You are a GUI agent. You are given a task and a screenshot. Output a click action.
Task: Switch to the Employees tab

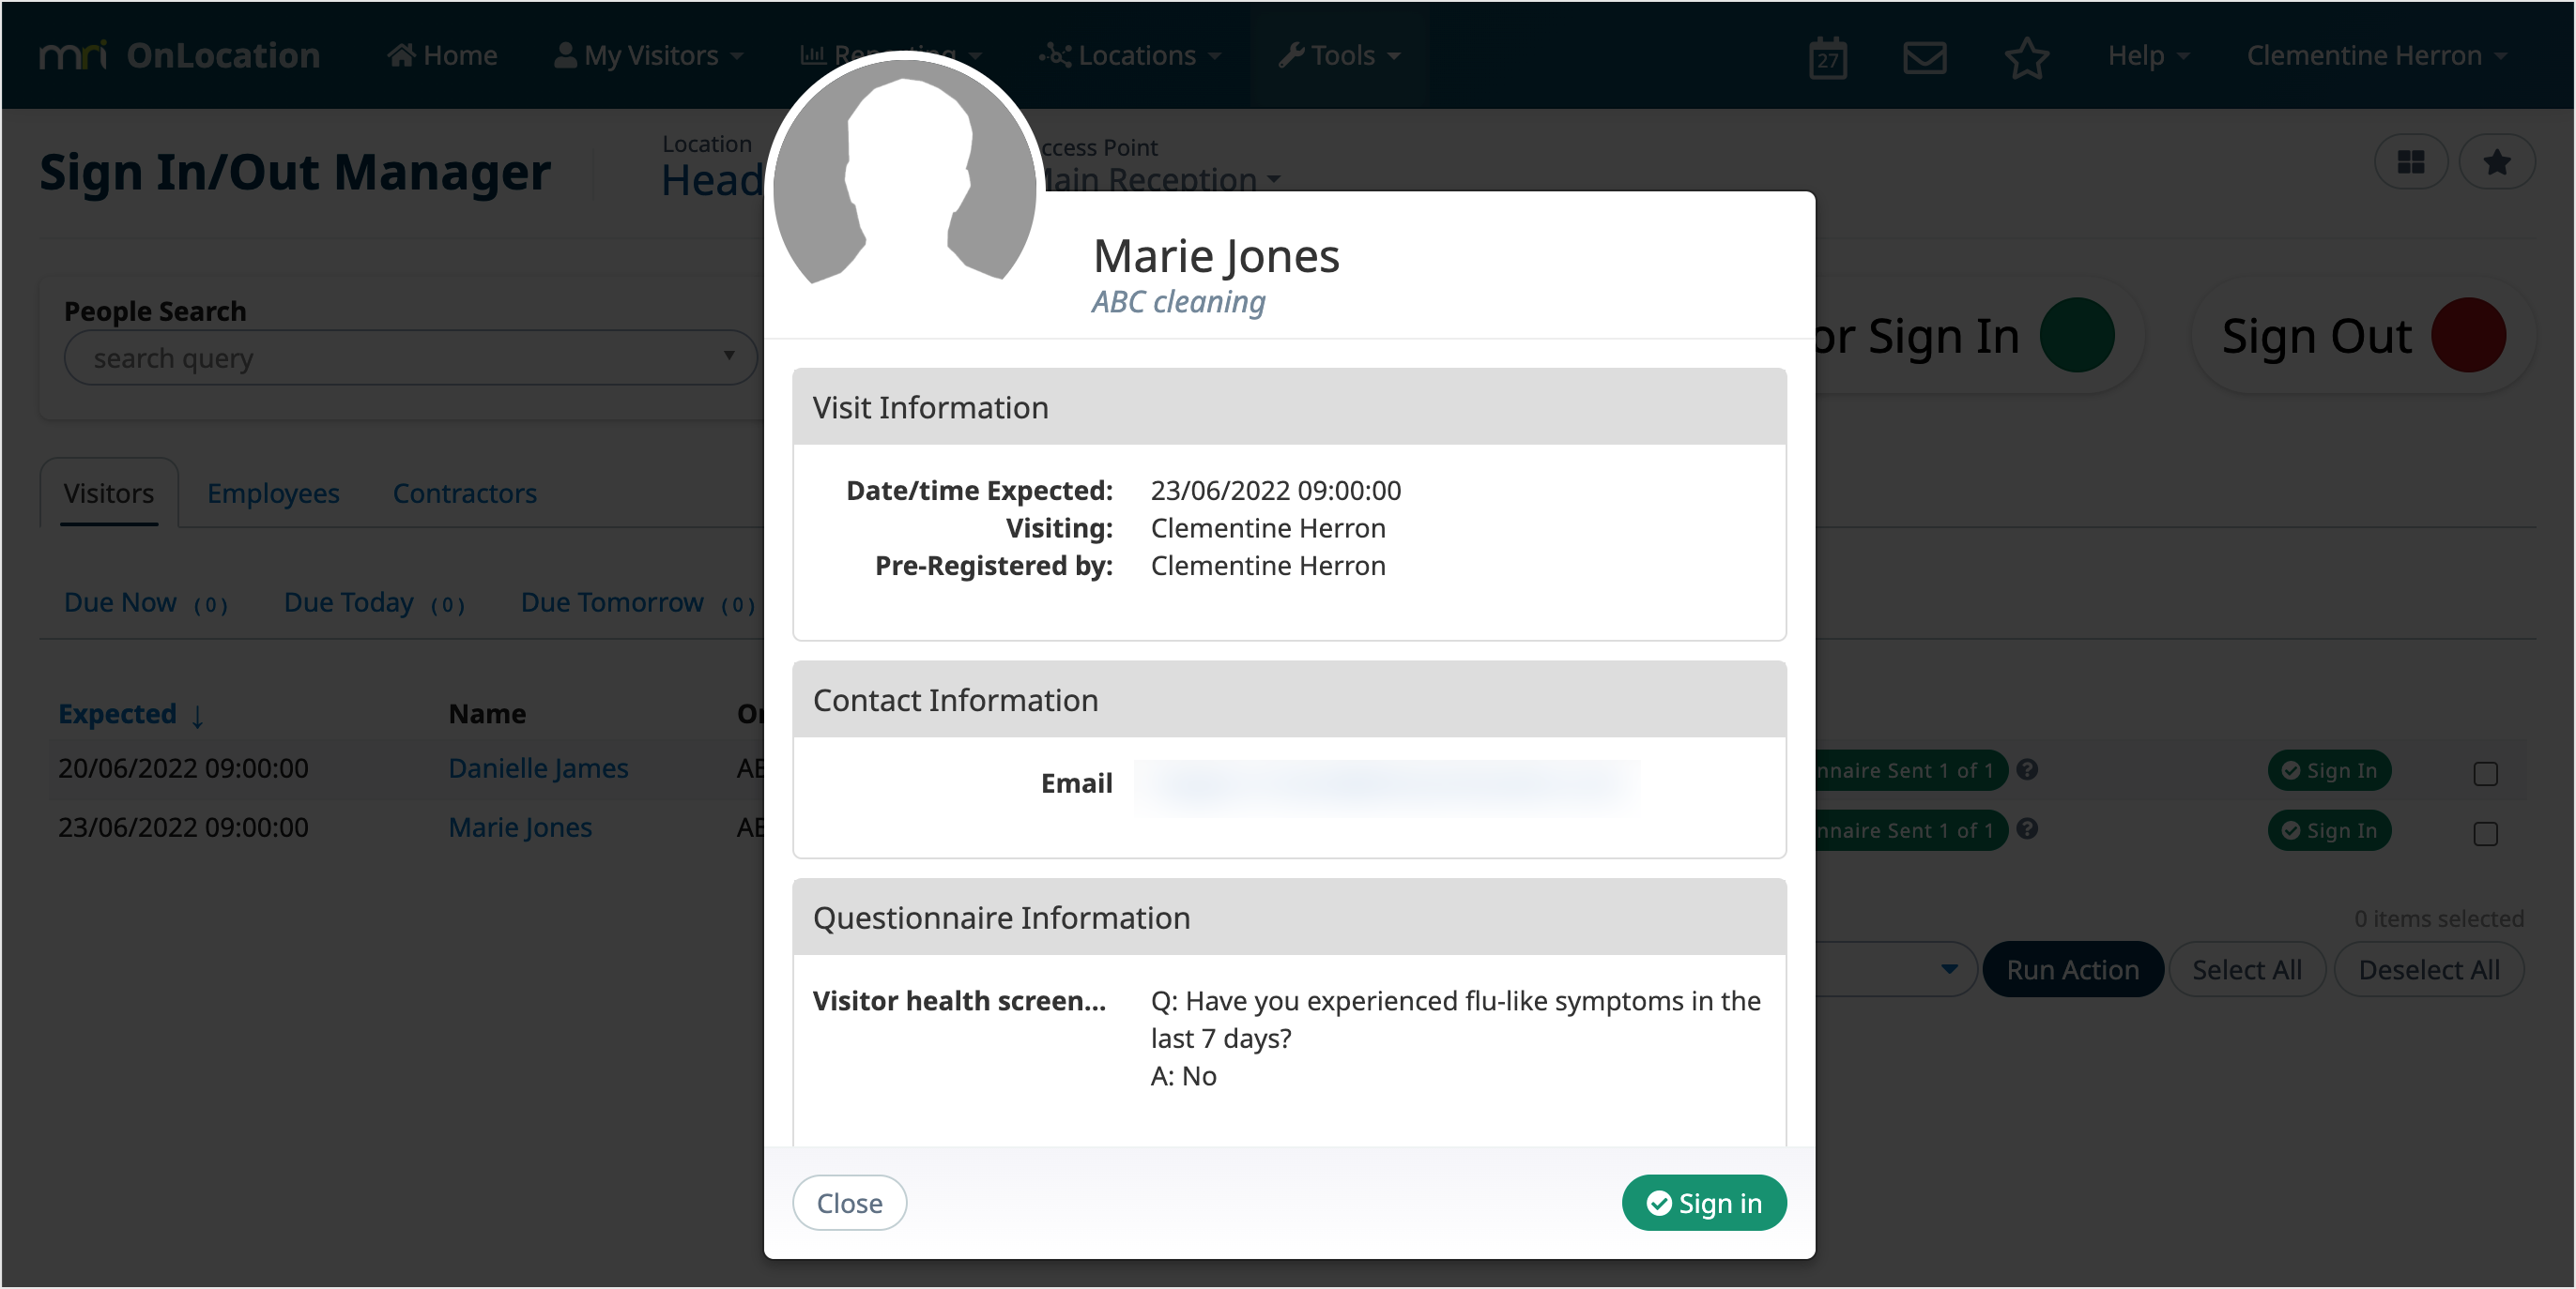point(273,493)
